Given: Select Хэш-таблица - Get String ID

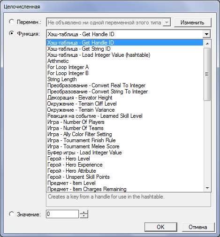Looking at the screenshot, I should pos(125,49).
